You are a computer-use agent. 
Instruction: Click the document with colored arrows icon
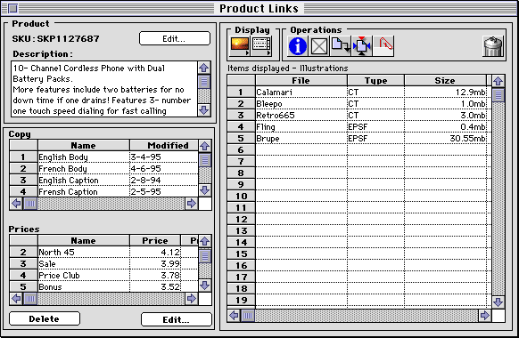tap(362, 46)
